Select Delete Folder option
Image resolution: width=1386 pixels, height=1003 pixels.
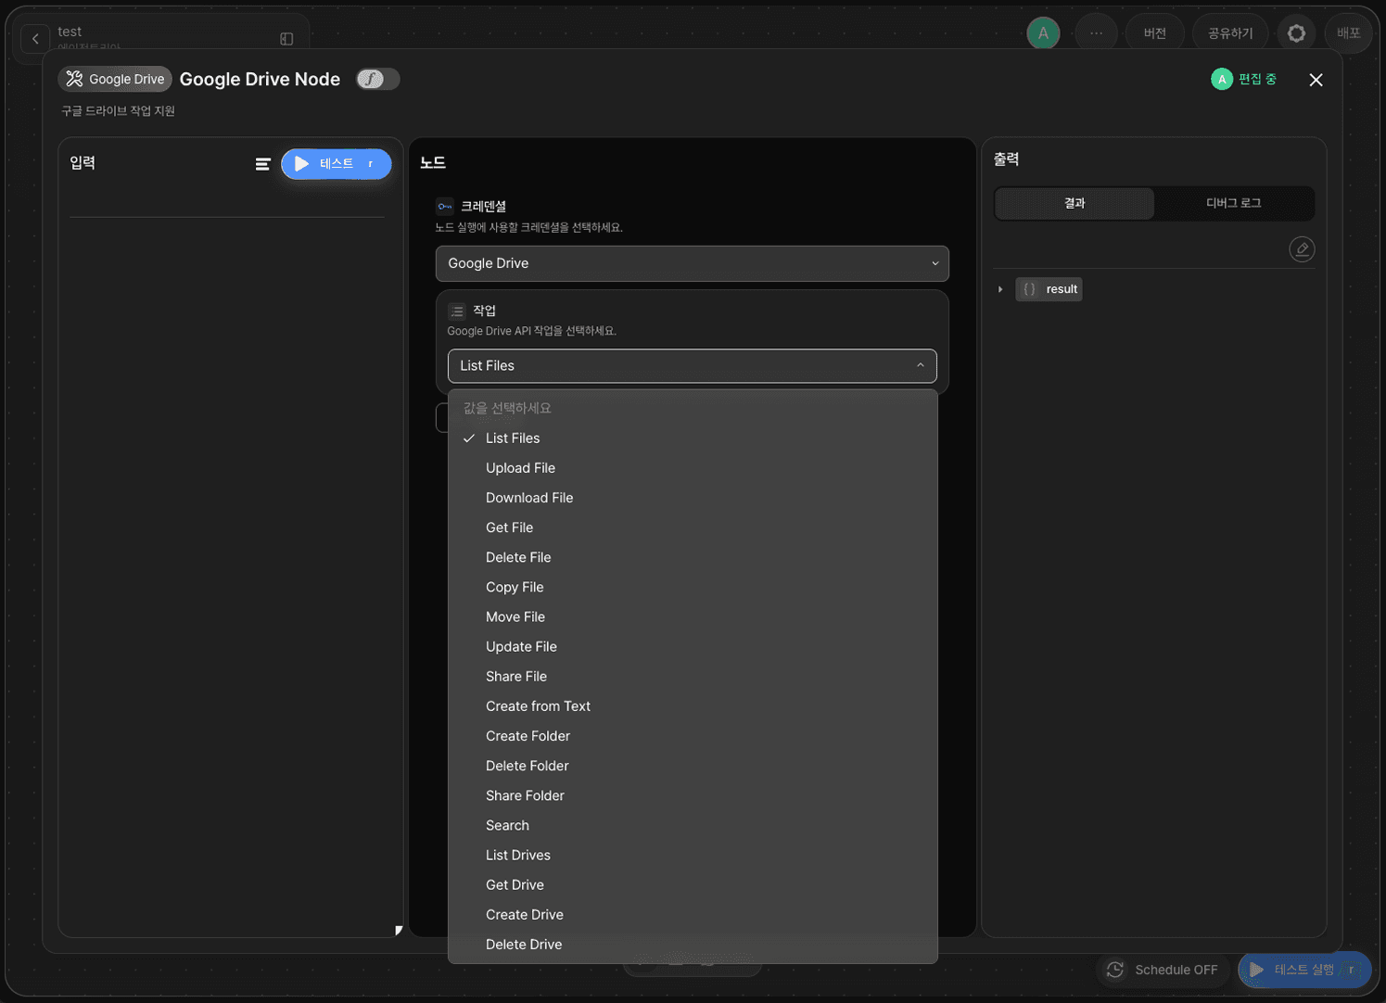point(693,766)
